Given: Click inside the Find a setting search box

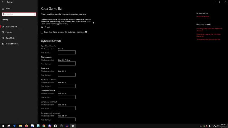Looking at the screenshot, I should (x=19, y=14).
